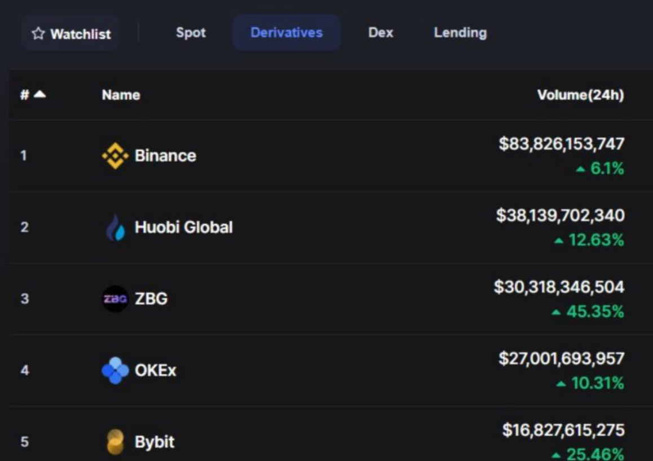Open the Huobi Global exchange link

(184, 227)
